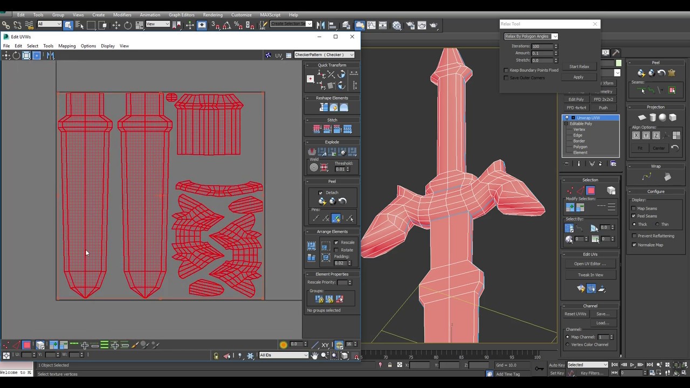Select Unwrap UVW in modifier stack

click(590, 118)
